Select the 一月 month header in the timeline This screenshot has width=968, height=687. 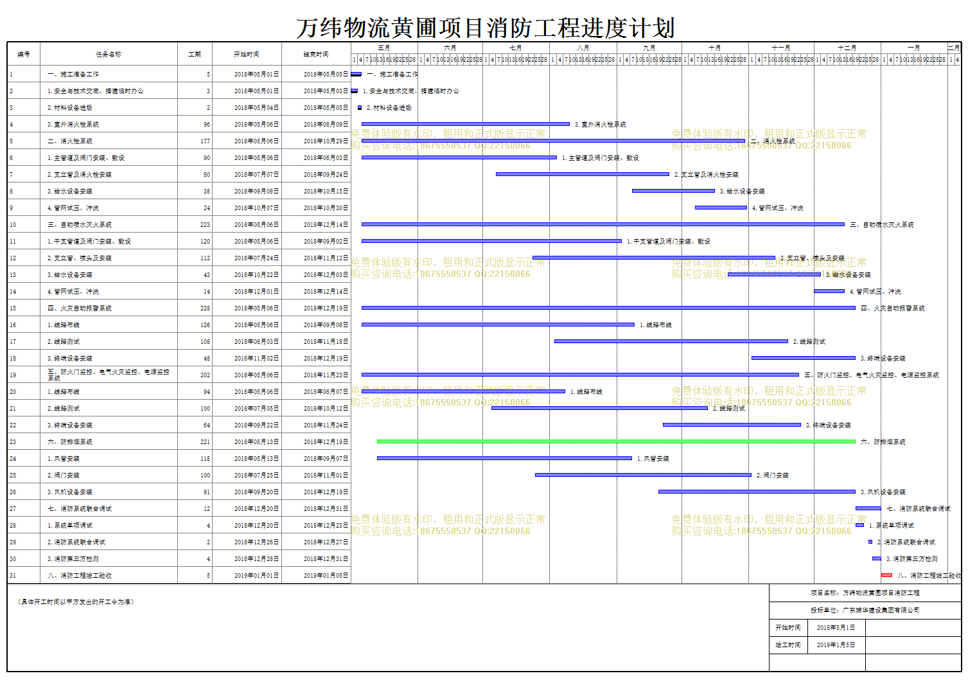pyautogui.click(x=914, y=48)
